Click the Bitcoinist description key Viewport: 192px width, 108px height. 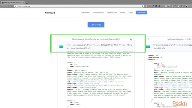tap(72, 74)
